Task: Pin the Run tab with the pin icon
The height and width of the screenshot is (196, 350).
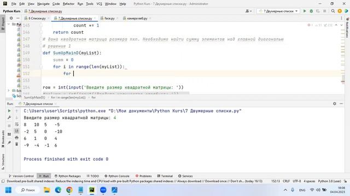Action: coord(9,143)
